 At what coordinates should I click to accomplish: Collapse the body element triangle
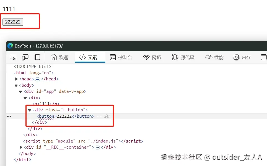tap(16, 85)
